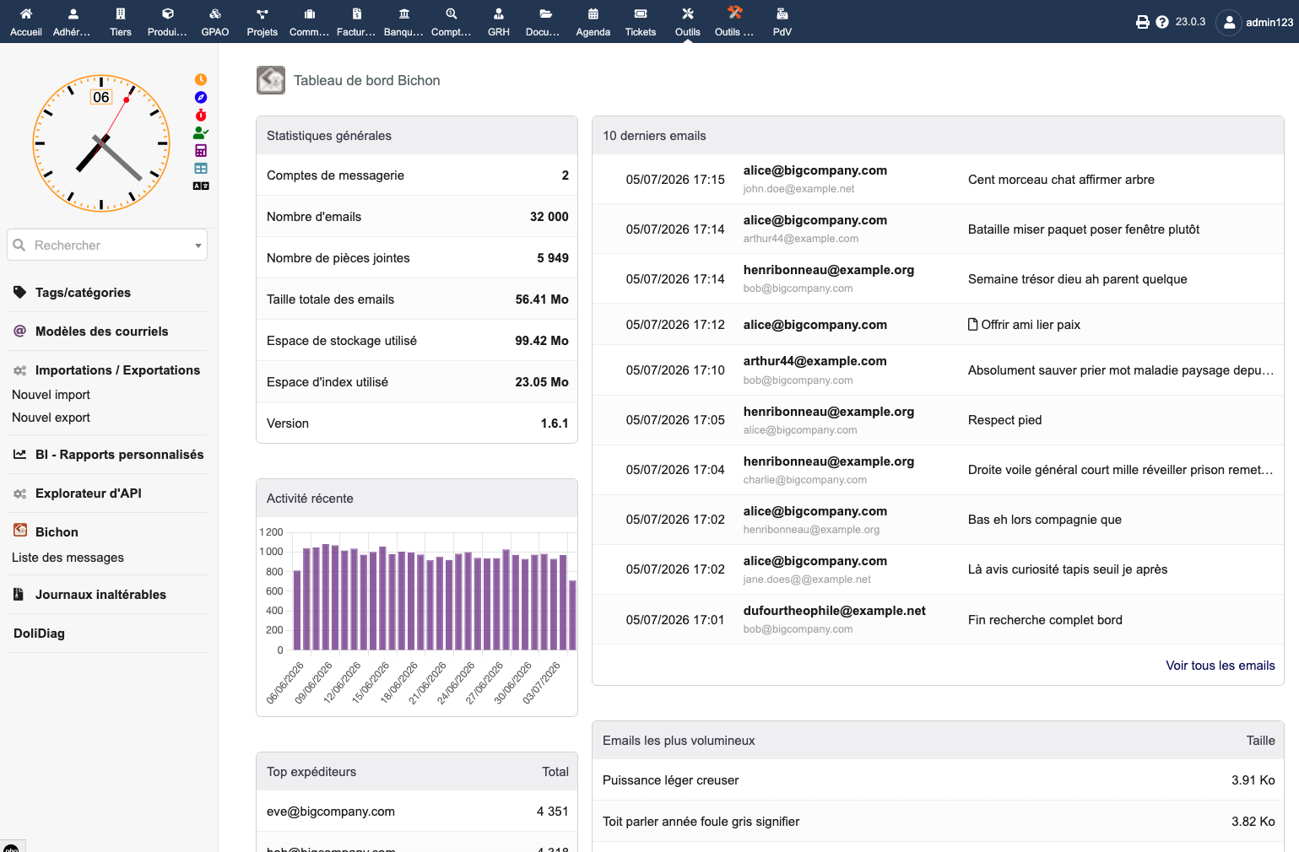Open the help question-mark icon
Viewport: 1299px width, 852px height.
click(1162, 22)
